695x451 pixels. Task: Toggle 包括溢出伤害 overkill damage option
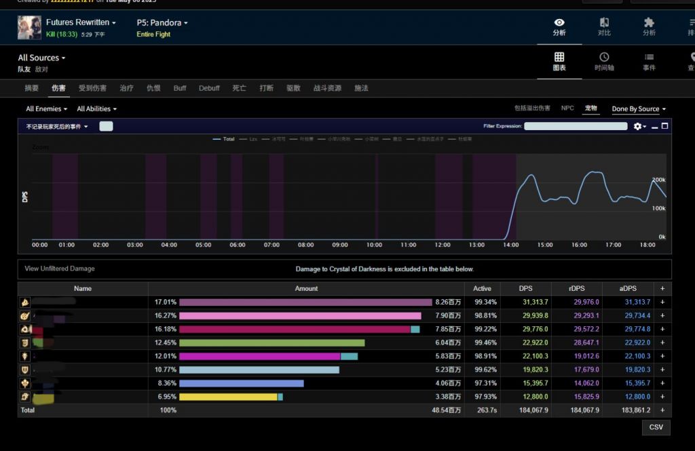pyautogui.click(x=533, y=109)
